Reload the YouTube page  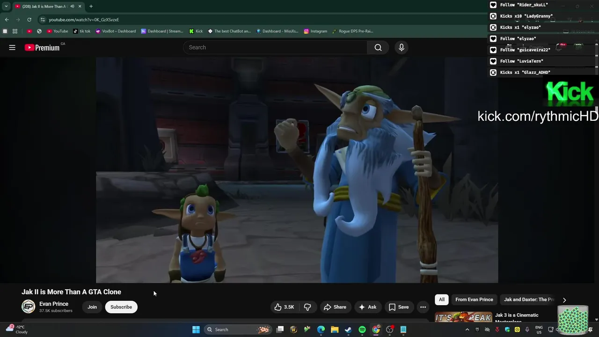(29, 20)
